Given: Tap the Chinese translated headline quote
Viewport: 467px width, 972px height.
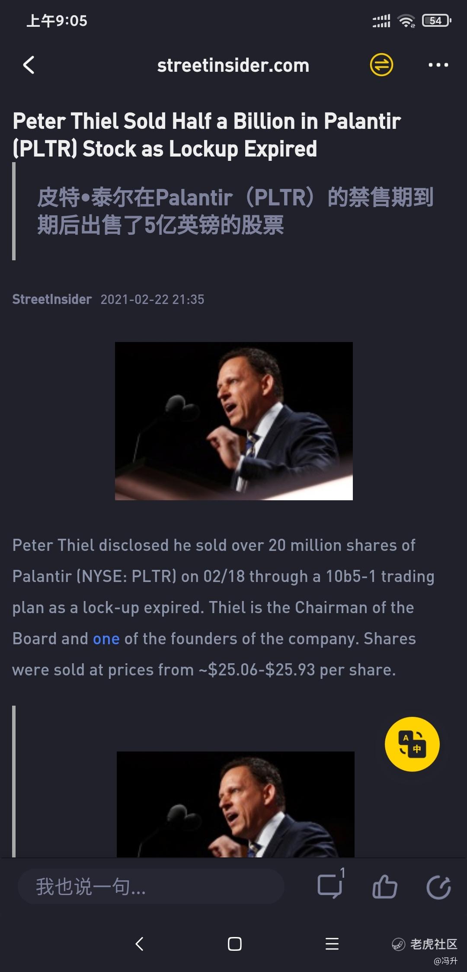Looking at the screenshot, I should pyautogui.click(x=235, y=211).
